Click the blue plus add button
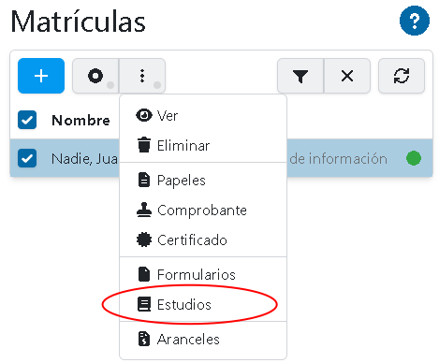 (41, 76)
